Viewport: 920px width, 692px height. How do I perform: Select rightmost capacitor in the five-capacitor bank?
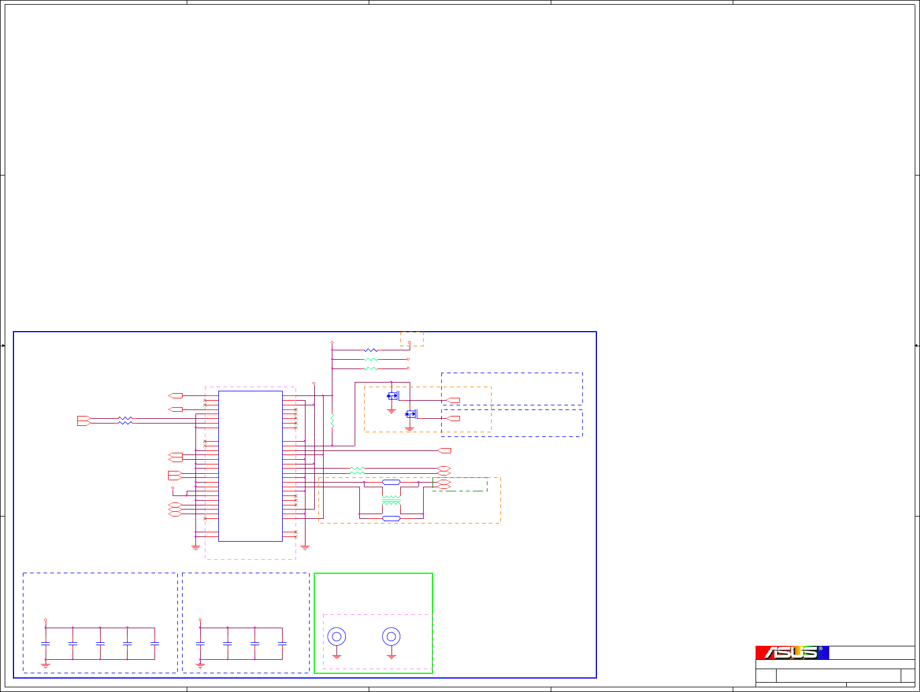coord(155,643)
